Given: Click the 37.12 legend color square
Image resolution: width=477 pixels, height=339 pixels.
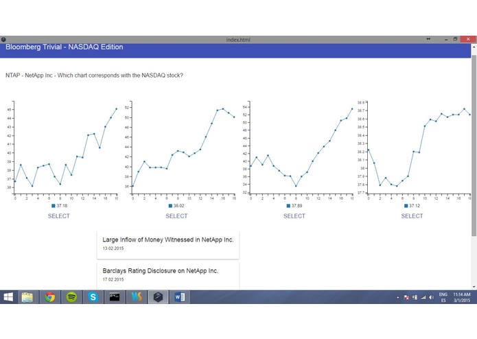Looking at the screenshot, I should [406, 206].
